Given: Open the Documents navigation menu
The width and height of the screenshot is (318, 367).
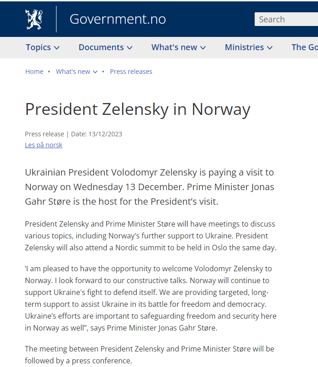Looking at the screenshot, I should (101, 47).
